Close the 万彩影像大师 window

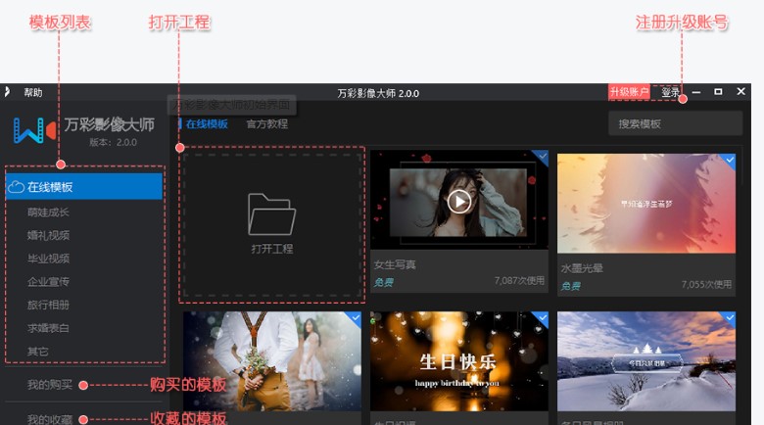[740, 92]
